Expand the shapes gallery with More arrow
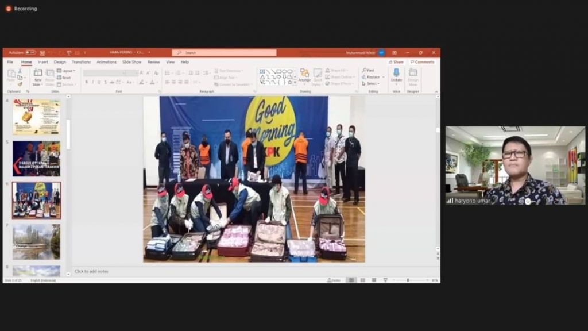This screenshot has height=331, width=588. (295, 82)
